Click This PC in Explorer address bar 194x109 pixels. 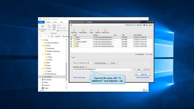[58, 36]
